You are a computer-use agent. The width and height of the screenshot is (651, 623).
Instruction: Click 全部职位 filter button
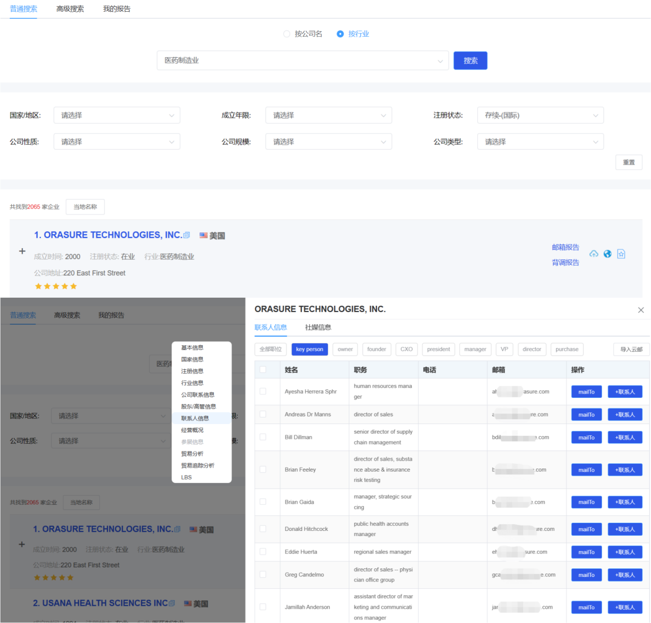(271, 349)
